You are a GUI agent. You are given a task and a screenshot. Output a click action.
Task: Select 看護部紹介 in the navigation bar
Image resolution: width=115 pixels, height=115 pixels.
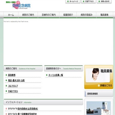pyautogui.click(x=68, y=15)
